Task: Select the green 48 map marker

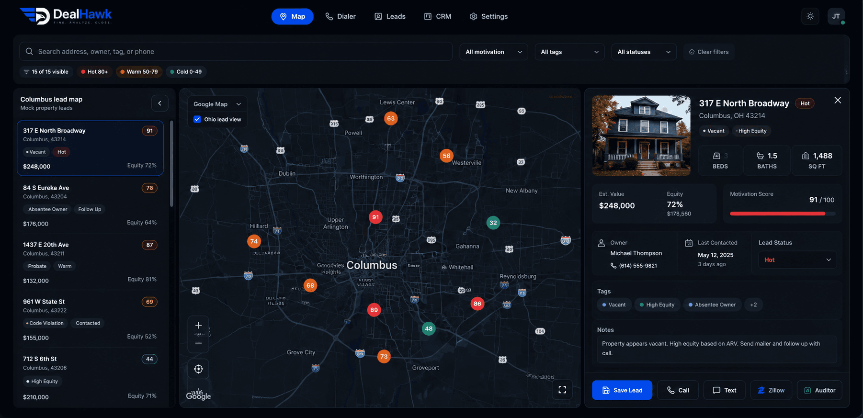Action: click(x=429, y=328)
